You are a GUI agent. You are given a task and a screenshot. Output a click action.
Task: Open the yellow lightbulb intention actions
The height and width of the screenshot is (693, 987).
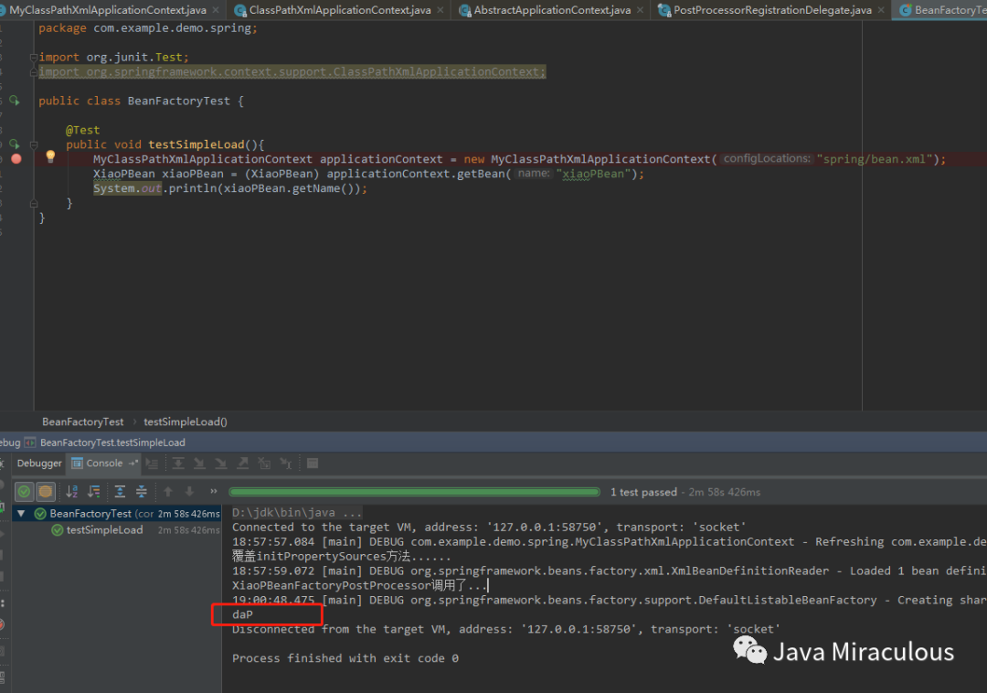point(50,156)
